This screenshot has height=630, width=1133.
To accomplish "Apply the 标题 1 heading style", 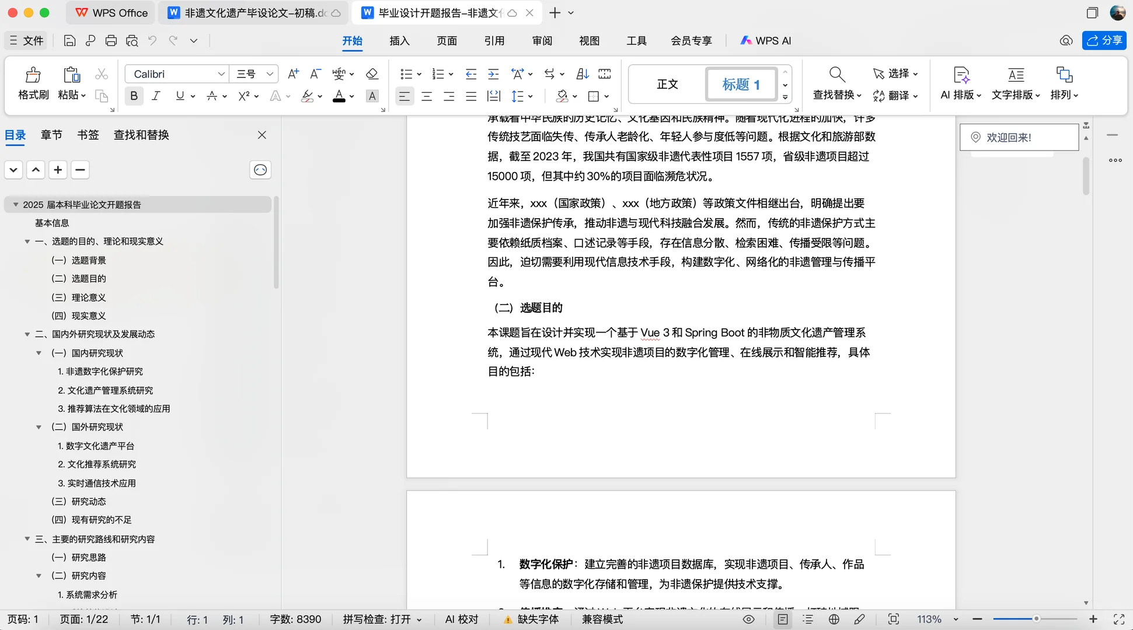I will tap(741, 83).
